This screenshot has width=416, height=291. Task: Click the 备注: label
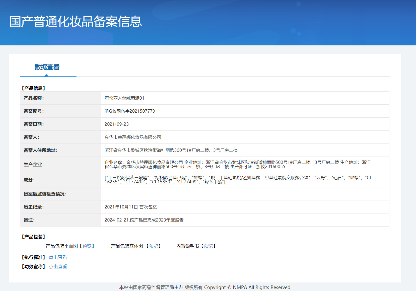[x=29, y=220]
